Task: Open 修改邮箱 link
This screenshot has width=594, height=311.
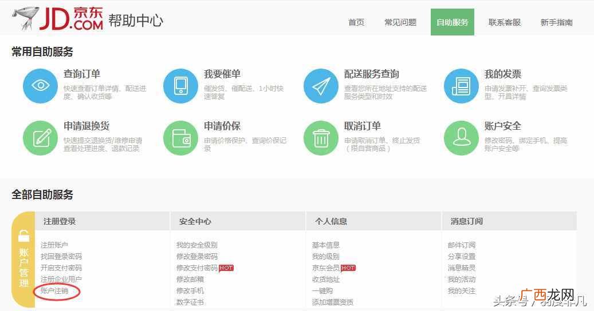Action: (x=190, y=279)
